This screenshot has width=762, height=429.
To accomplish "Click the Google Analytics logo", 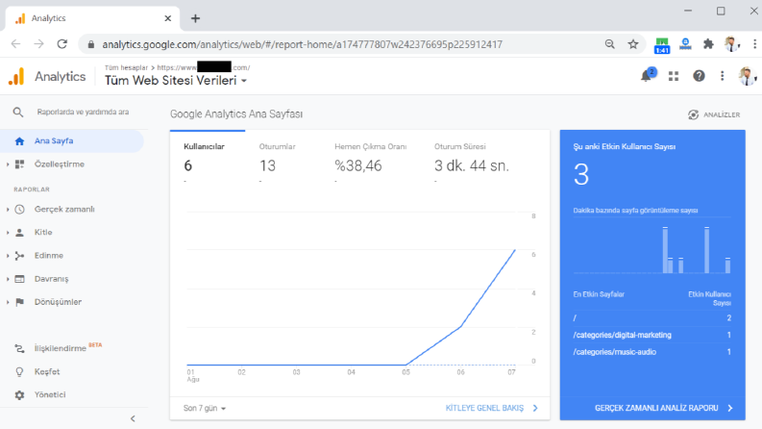I will [x=16, y=76].
